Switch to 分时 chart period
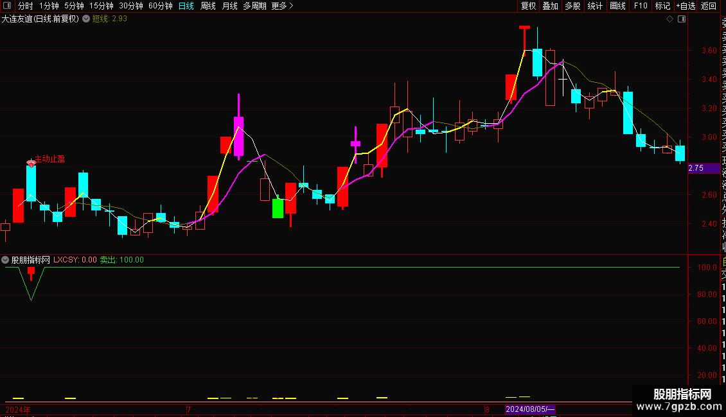Image resolution: width=726 pixels, height=417 pixels. coord(26,6)
